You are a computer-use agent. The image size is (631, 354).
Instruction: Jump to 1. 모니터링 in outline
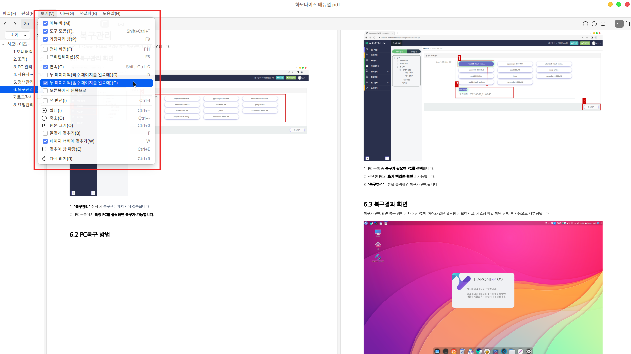[x=23, y=52]
